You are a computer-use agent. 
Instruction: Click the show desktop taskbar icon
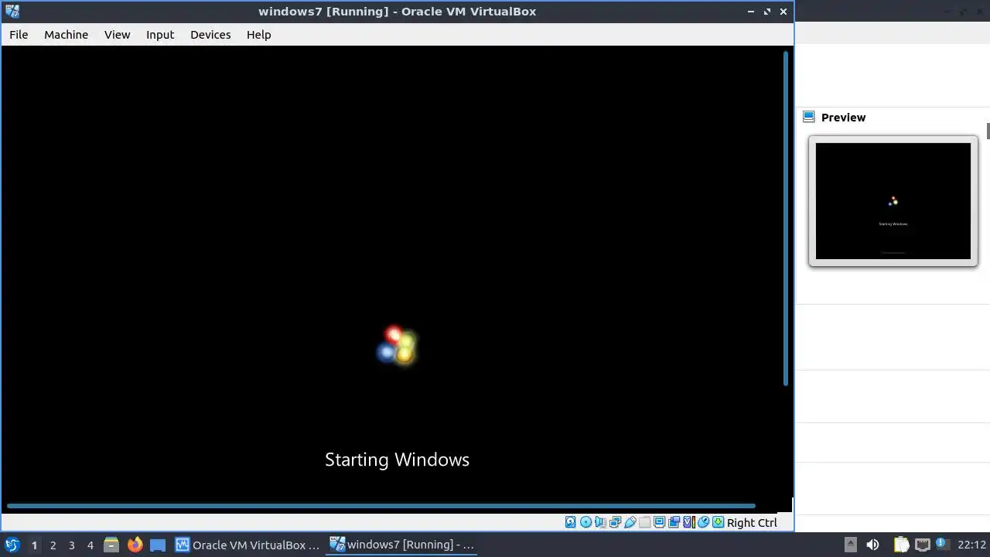[x=158, y=545]
